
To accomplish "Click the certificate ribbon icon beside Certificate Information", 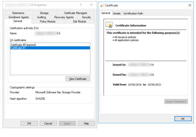I will pyautogui.click(x=109, y=25).
